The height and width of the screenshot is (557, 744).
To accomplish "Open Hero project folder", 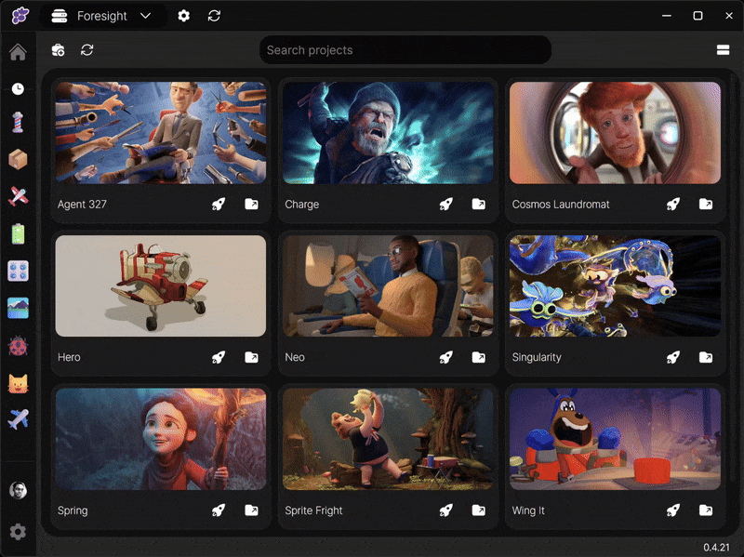I will point(251,357).
